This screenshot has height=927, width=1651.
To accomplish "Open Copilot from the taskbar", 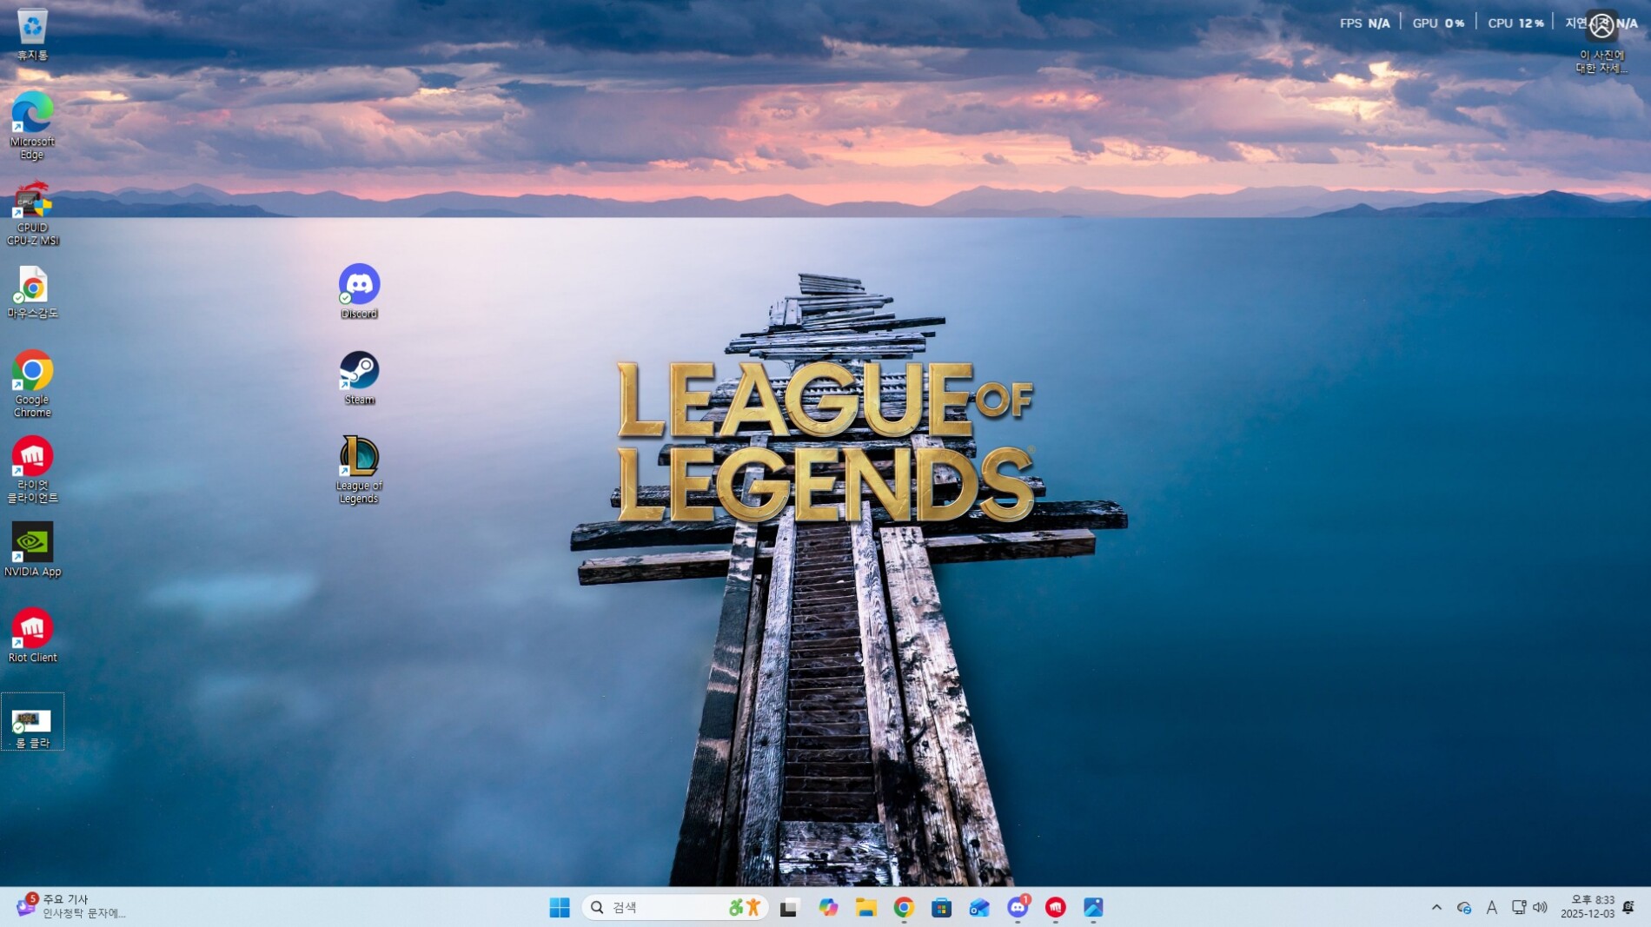I will [x=828, y=908].
